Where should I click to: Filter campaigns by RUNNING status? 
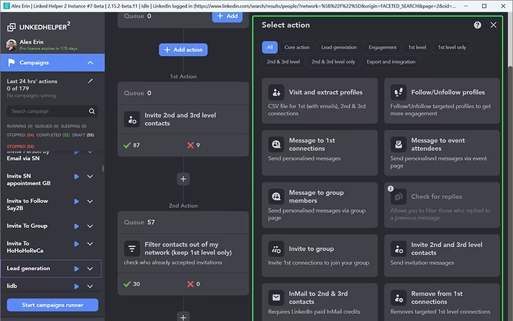[x=20, y=126]
